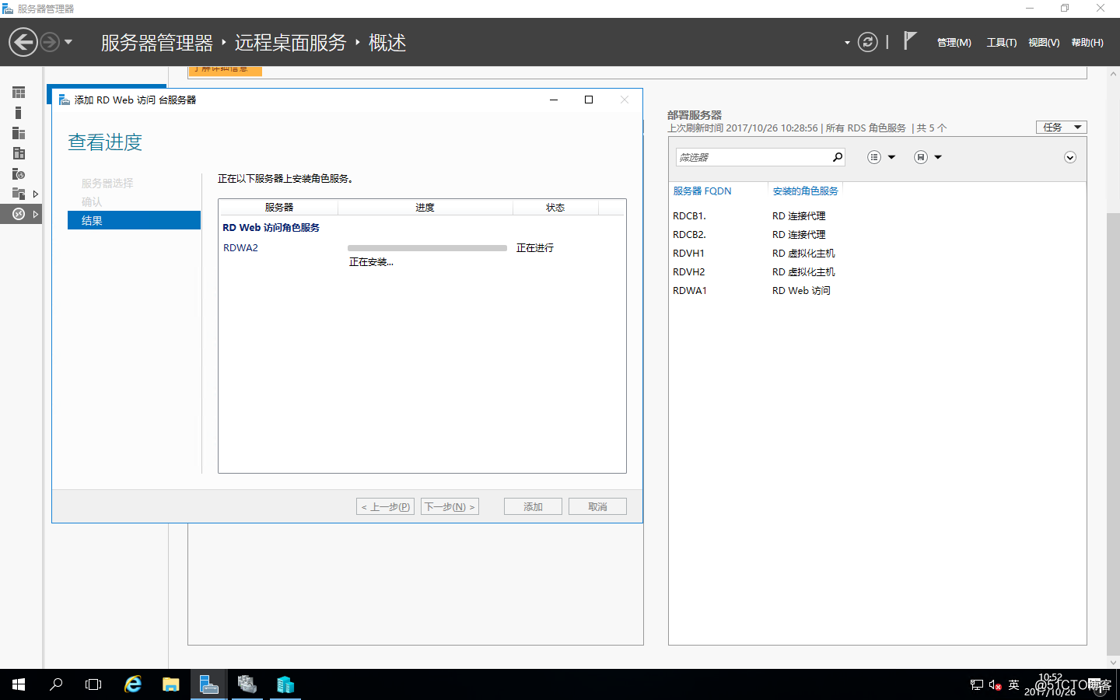1120x700 pixels.
Task: Open the 管理(M) menu
Action: click(x=954, y=43)
